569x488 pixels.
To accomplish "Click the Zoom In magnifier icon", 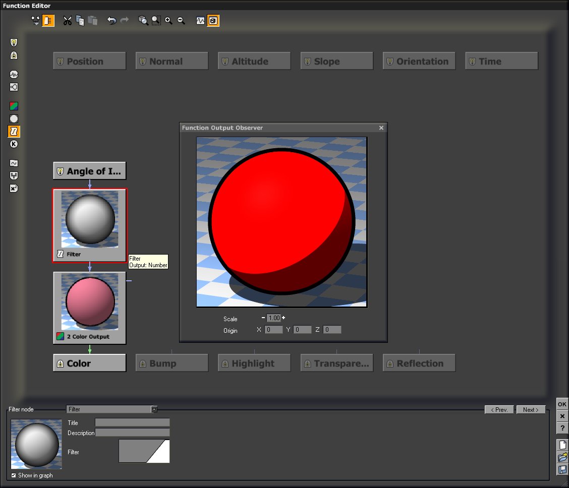I will (x=168, y=21).
